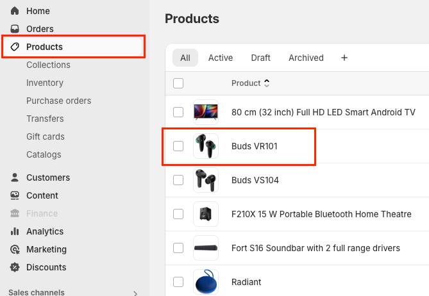Viewport: 429px width, 296px height.
Task: Go to Inventory in the sidebar
Action: point(45,83)
